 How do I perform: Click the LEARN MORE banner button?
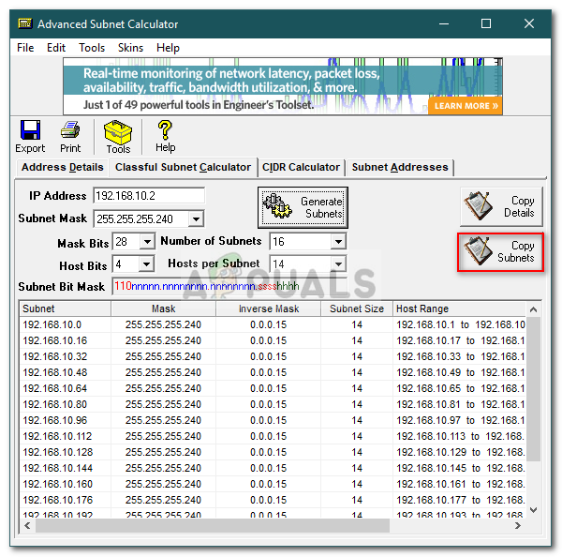(466, 106)
